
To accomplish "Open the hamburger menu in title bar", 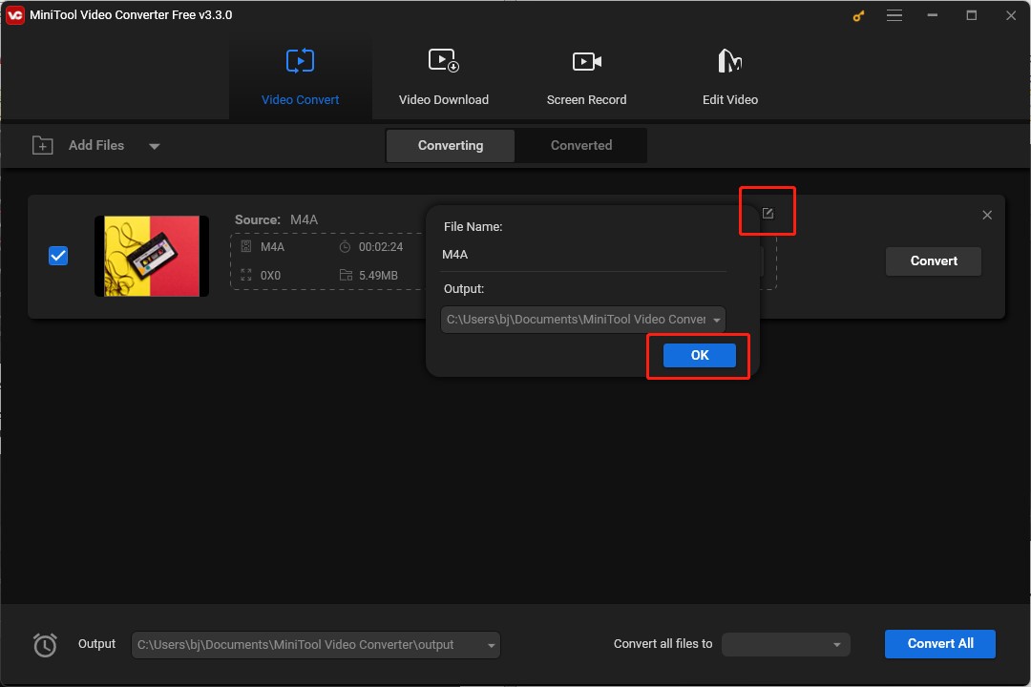I will [894, 15].
